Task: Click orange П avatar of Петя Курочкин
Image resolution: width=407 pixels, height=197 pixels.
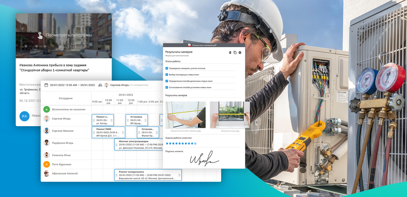Action: 47,164
